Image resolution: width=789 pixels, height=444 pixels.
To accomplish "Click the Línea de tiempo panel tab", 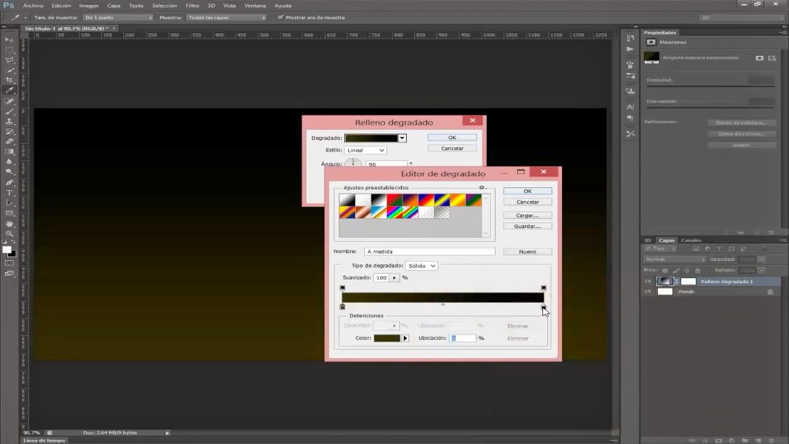I will 44,440.
